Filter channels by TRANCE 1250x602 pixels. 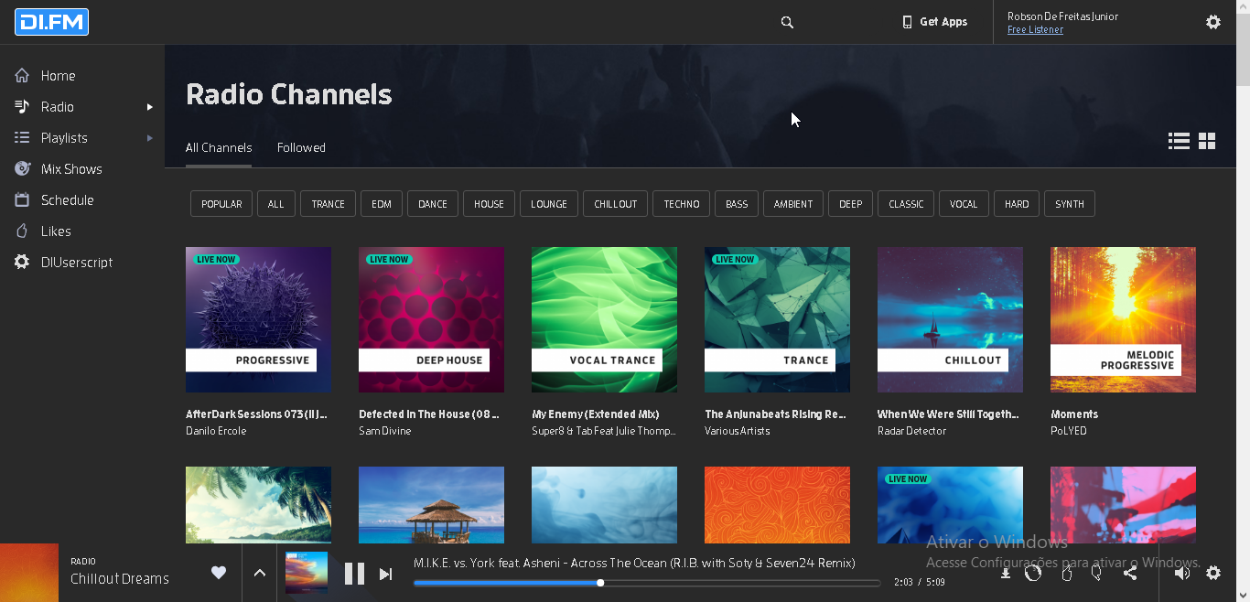pos(328,204)
